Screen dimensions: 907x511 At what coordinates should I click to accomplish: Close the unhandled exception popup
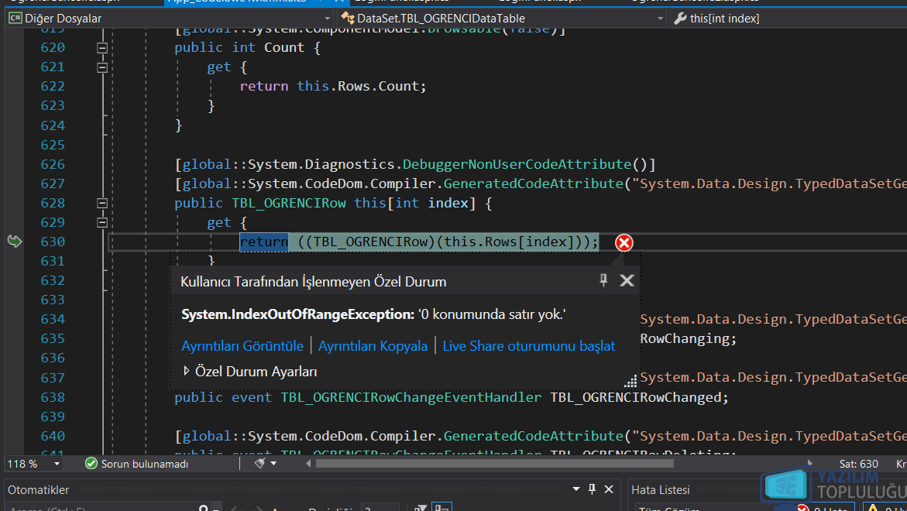pos(627,281)
